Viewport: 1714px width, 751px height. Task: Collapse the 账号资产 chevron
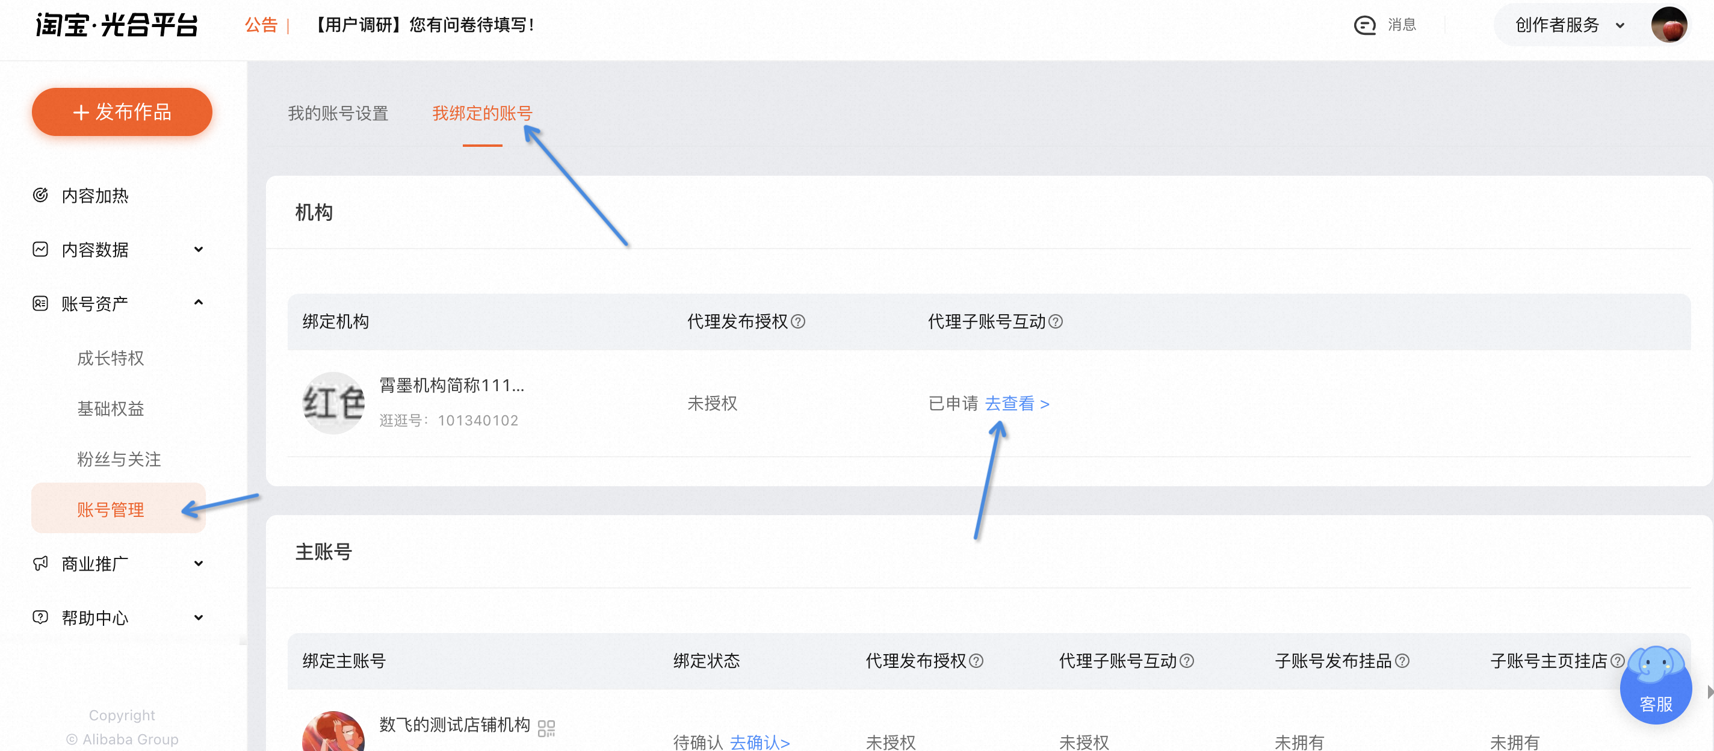(x=198, y=303)
